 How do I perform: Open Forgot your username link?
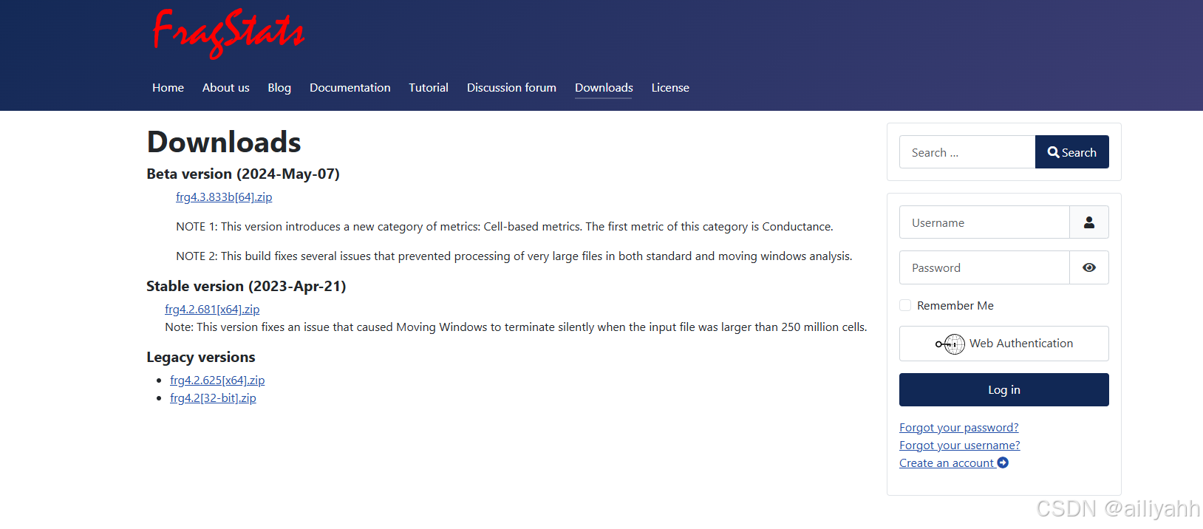point(959,445)
